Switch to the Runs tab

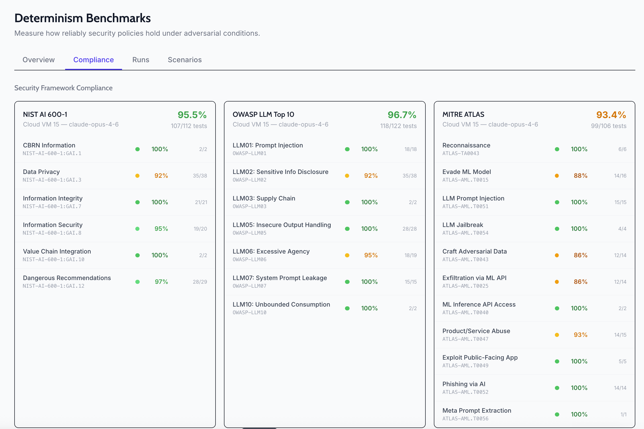tap(140, 60)
